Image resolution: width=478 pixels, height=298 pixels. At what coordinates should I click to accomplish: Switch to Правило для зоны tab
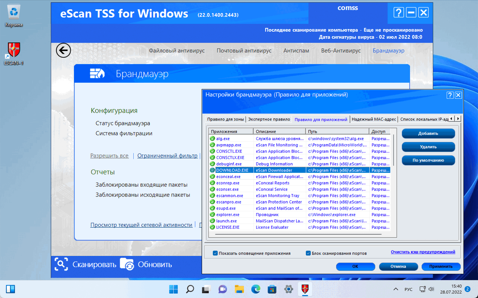click(225, 119)
